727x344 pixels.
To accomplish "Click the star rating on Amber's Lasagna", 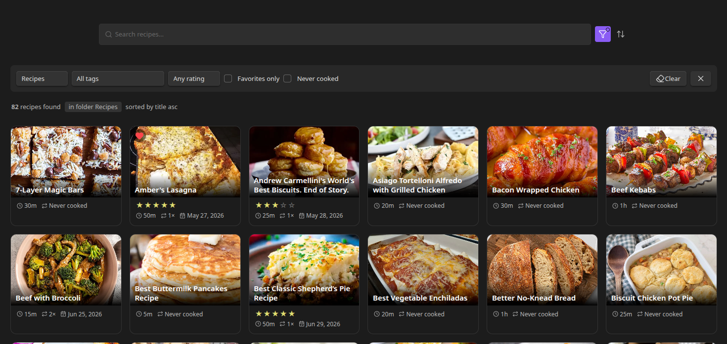I will [156, 205].
